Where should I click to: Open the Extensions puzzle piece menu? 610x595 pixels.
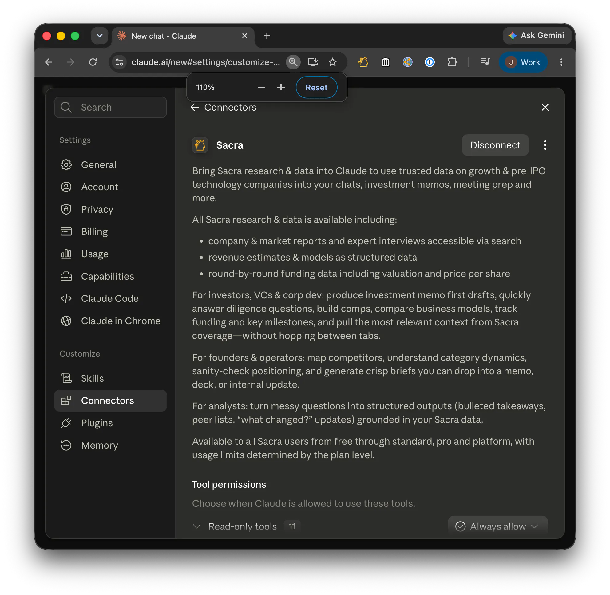click(x=452, y=62)
